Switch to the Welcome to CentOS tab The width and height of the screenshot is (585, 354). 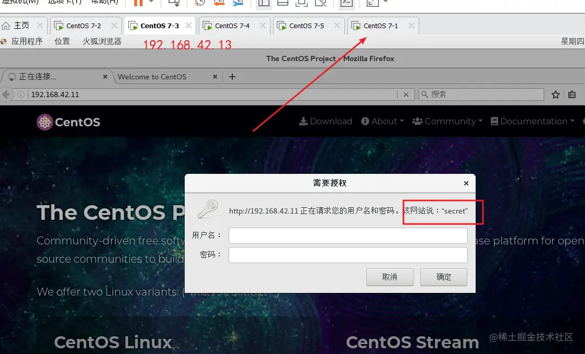[x=152, y=77]
